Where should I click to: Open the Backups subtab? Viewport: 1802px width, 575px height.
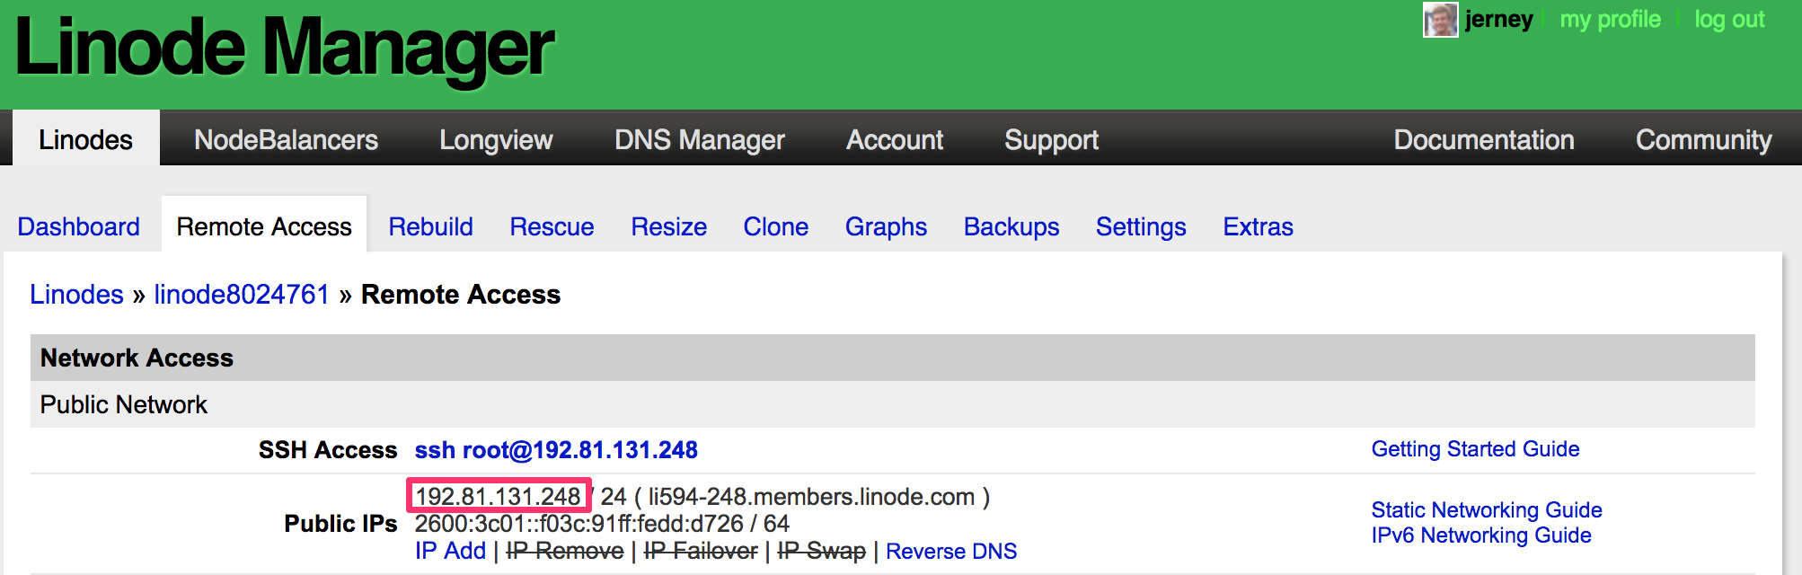[x=1011, y=226]
